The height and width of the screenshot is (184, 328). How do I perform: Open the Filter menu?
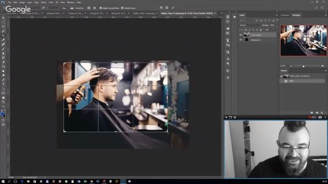click(51, 2)
